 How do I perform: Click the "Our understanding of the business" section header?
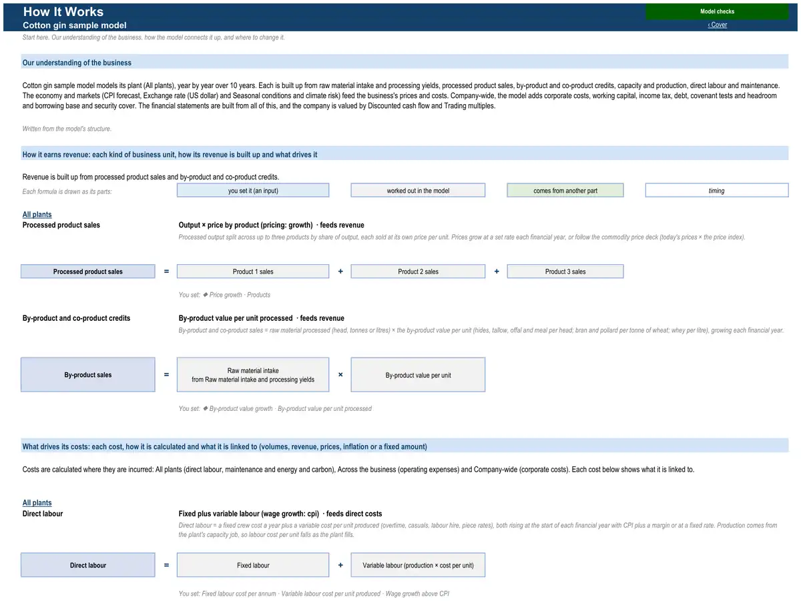[x=405, y=63]
